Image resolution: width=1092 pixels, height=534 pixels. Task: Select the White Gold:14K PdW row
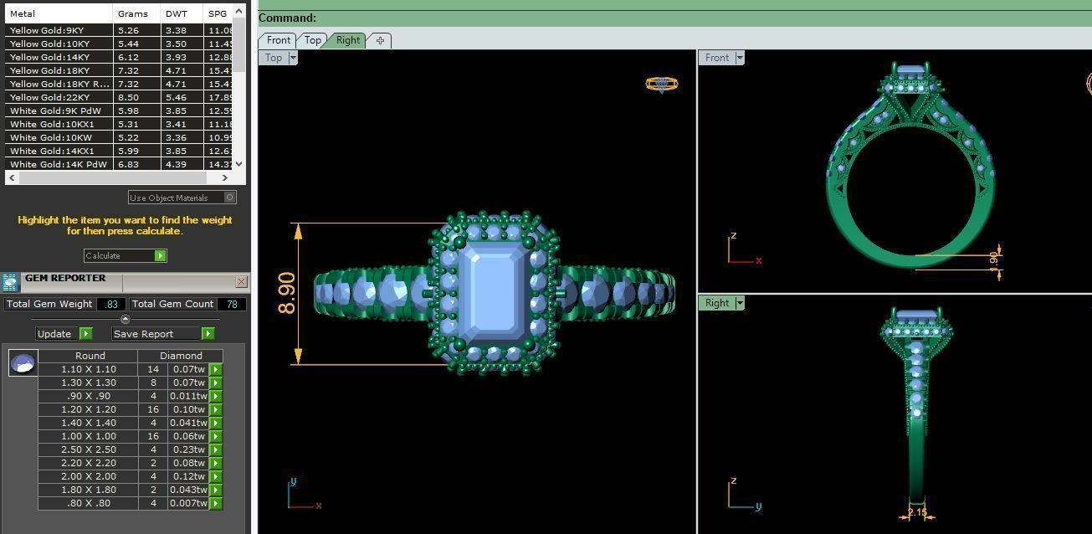coord(119,164)
